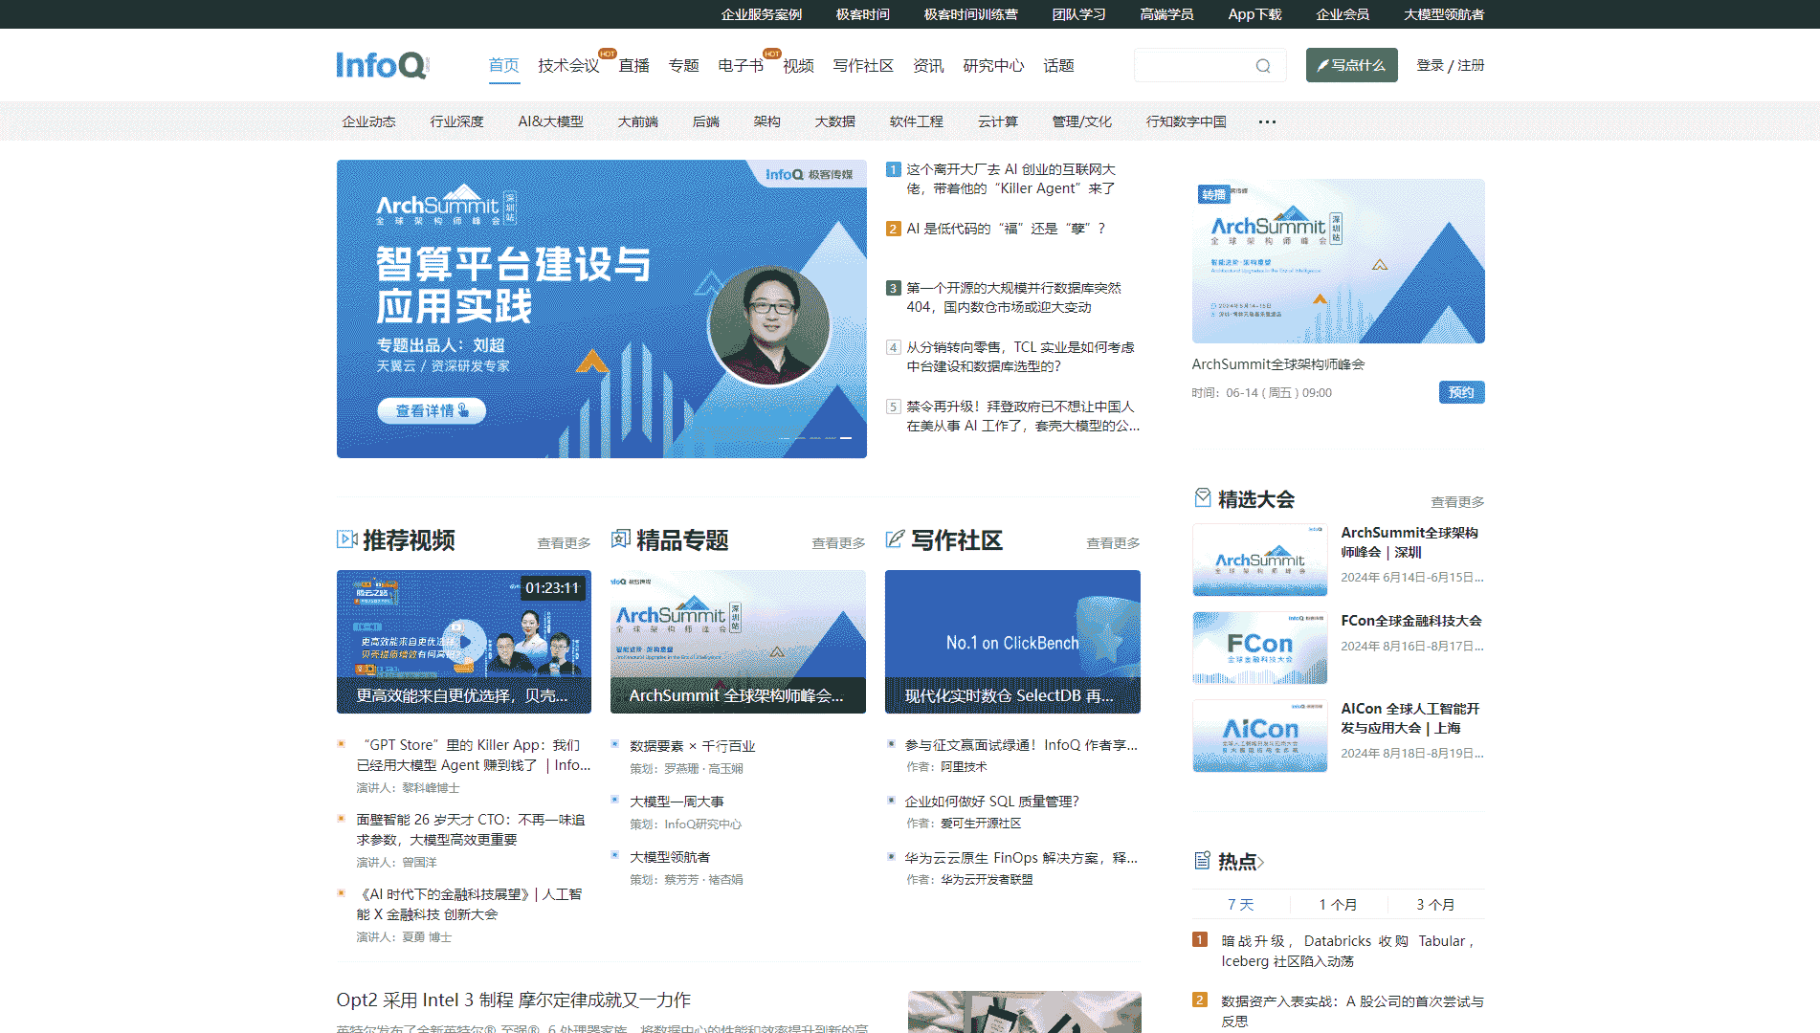
Task: Open 大模型领航者 top bar link
Action: (1444, 14)
